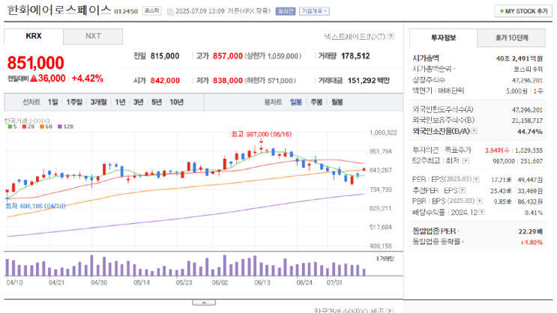Select the 주봉 candlestick chart
The width and height of the screenshot is (557, 313).
tap(316, 102)
